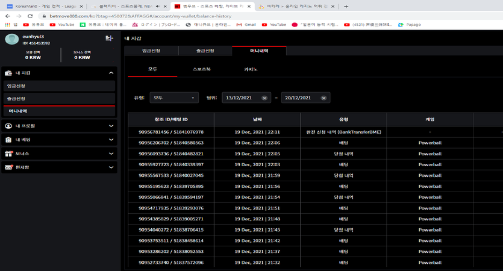Click row ID 90956781456 / 51841076978
The image size is (503, 271).
[171, 132]
